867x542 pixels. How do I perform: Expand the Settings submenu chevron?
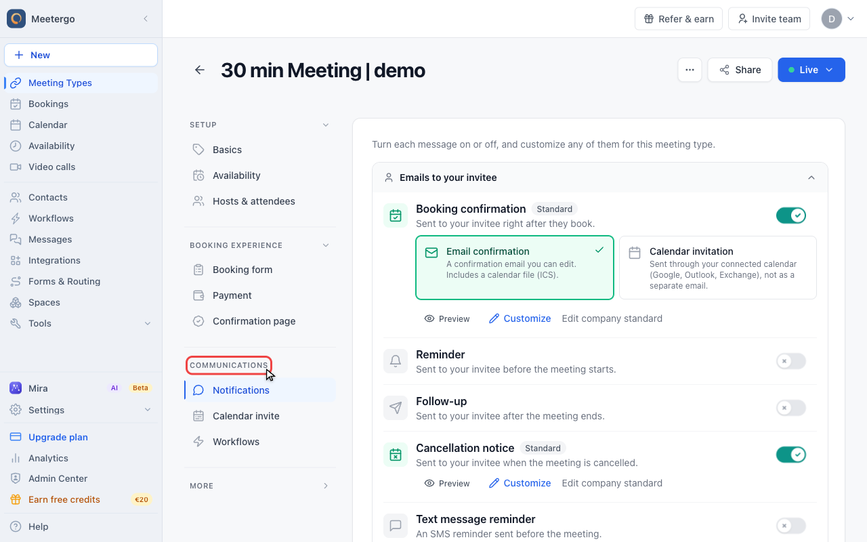point(148,410)
